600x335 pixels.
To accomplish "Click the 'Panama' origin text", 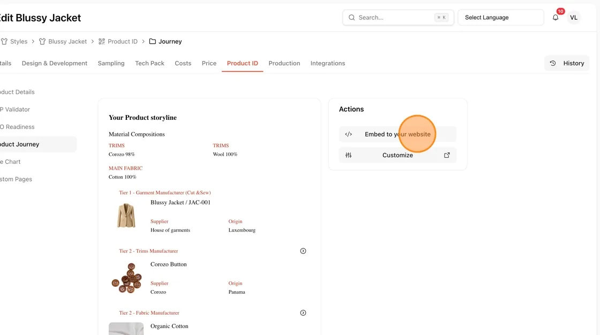I will (x=236, y=292).
